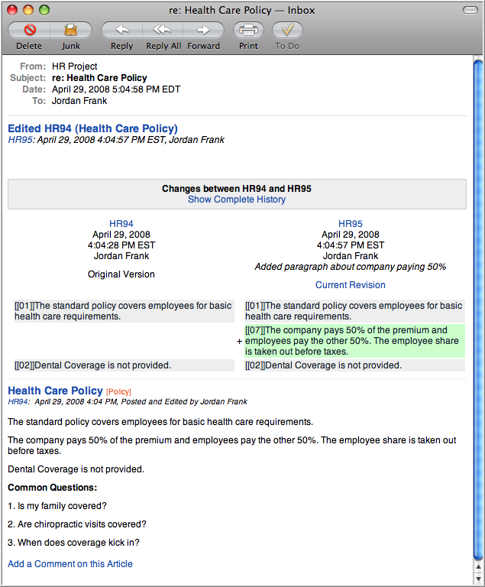Open the HR95 italic link below the heading
This screenshot has height=587, width=485.
20,140
